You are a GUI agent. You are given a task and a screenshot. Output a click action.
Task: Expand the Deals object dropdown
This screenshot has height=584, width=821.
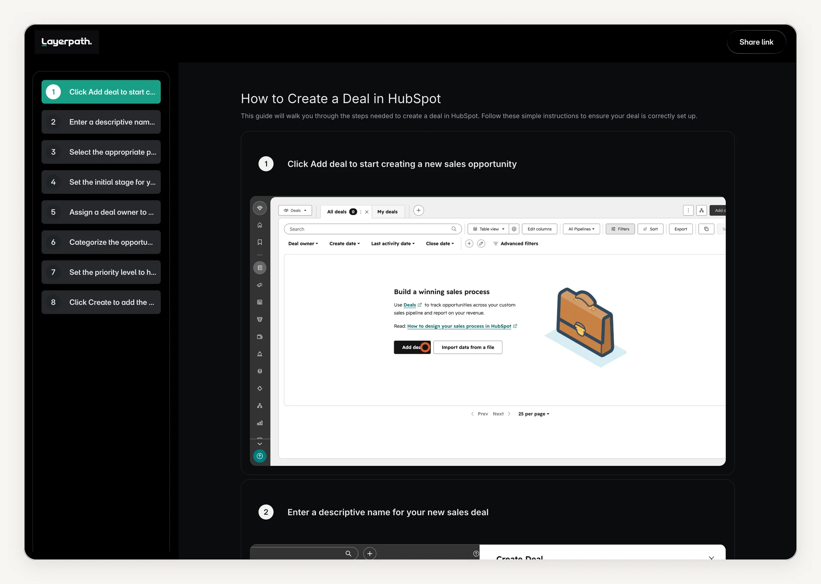coord(295,210)
